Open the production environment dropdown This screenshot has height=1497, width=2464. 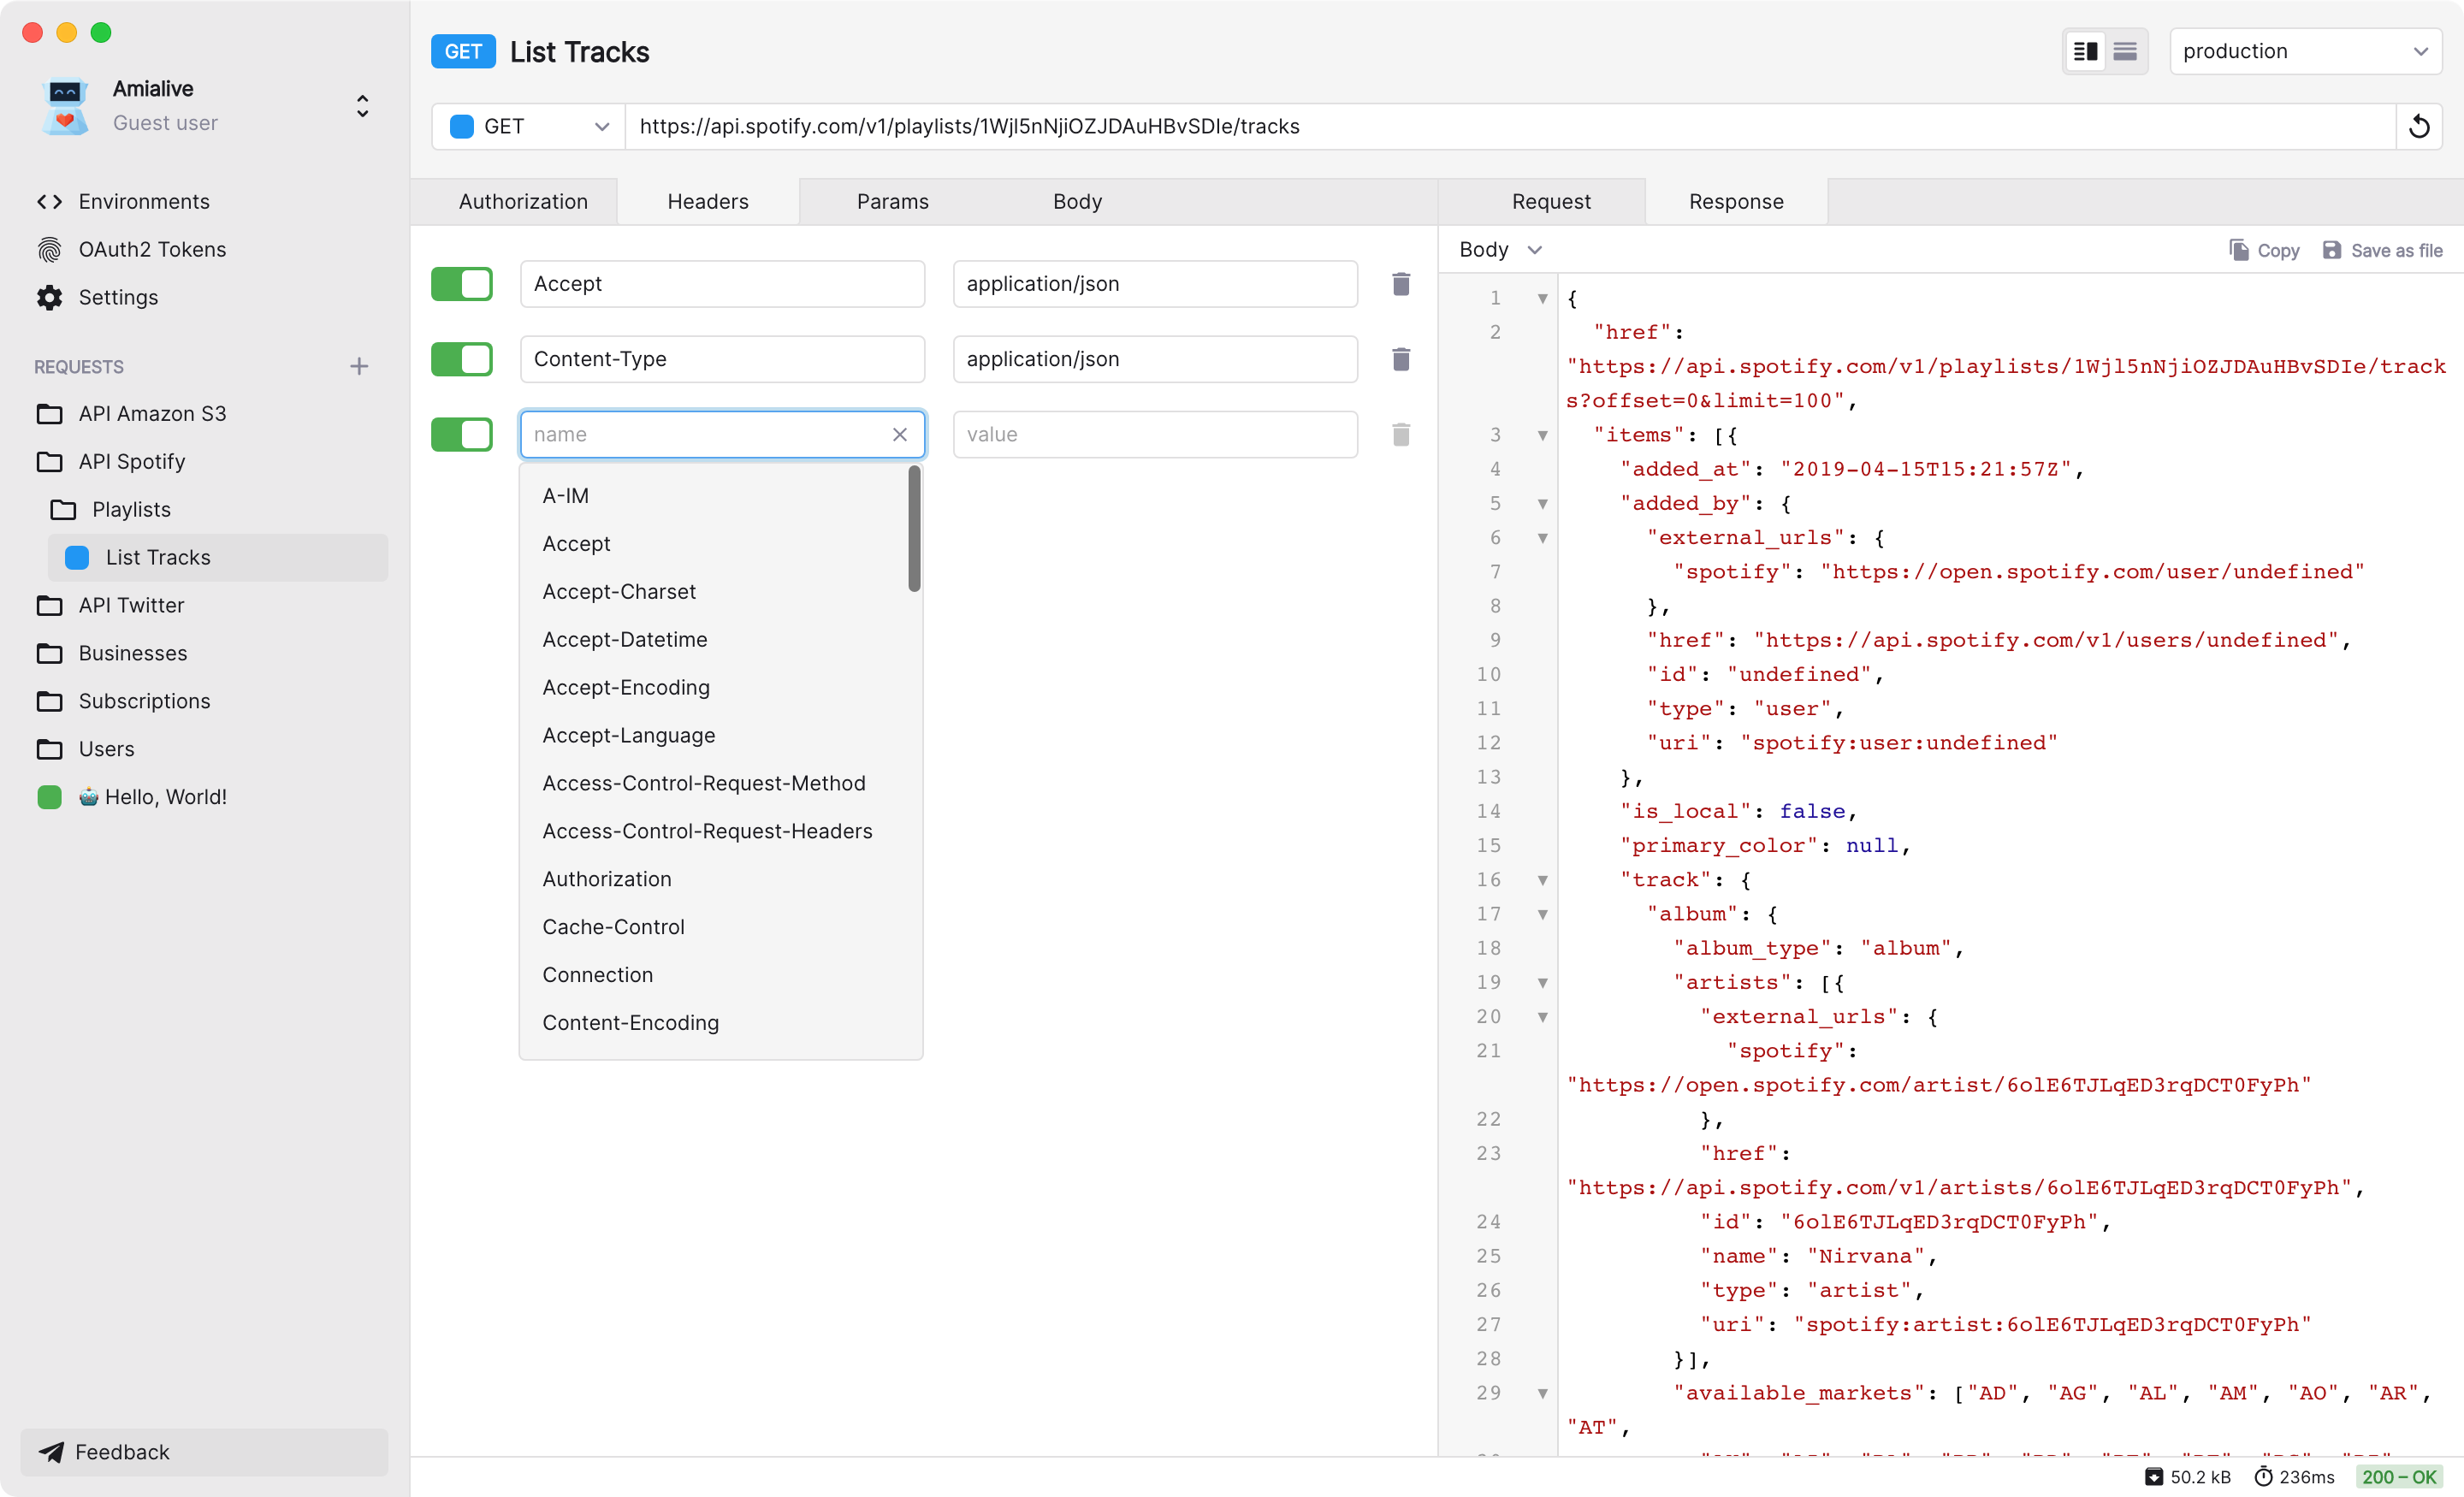pos(2305,51)
